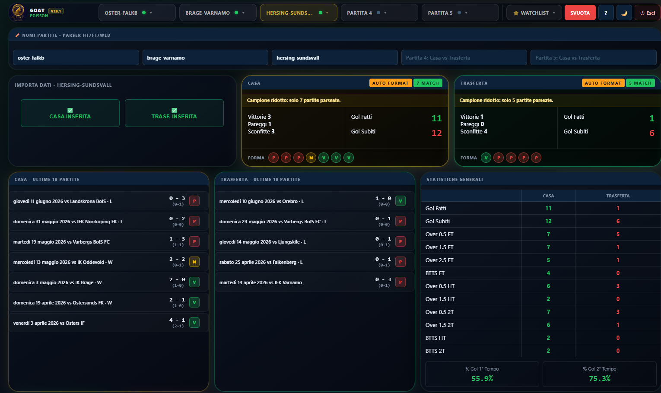661x393 pixels.
Task: Select giovedì 11 giugno Landskrona BoIS row
Action: [x=108, y=201]
